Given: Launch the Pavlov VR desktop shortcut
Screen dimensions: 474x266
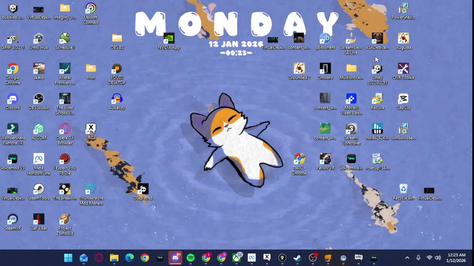Looking at the screenshot, I should coord(325,162).
